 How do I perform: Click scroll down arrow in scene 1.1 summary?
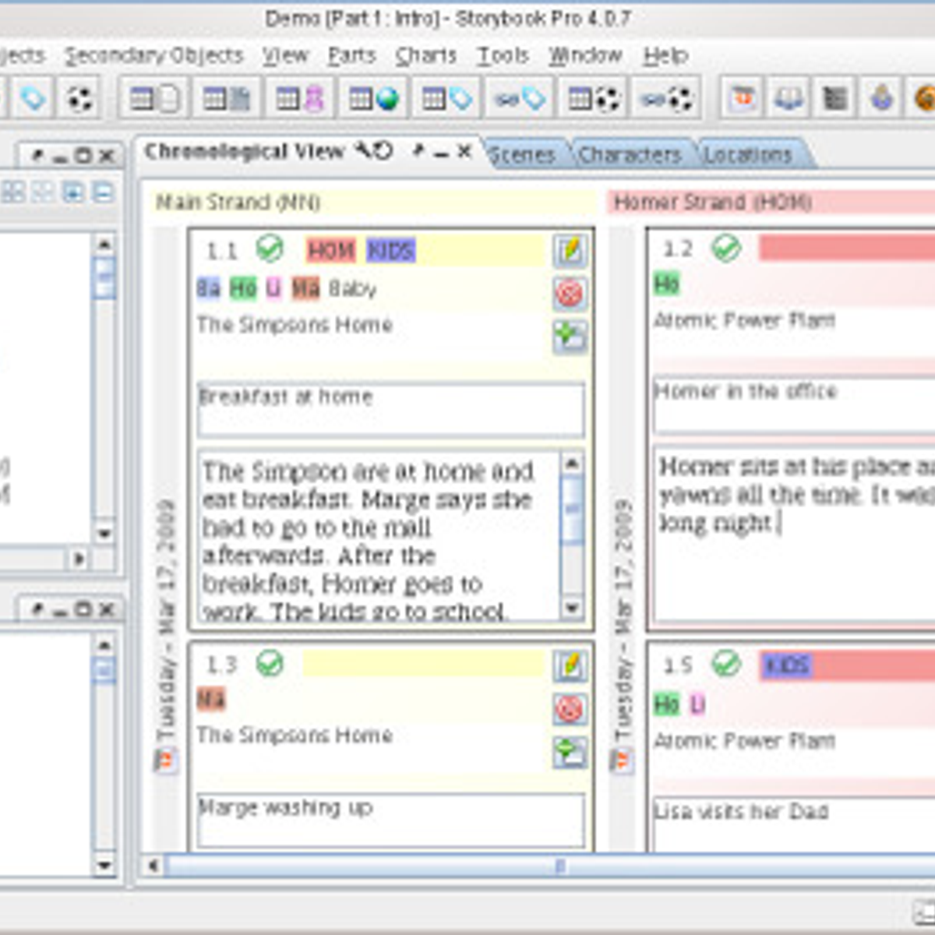click(x=572, y=608)
